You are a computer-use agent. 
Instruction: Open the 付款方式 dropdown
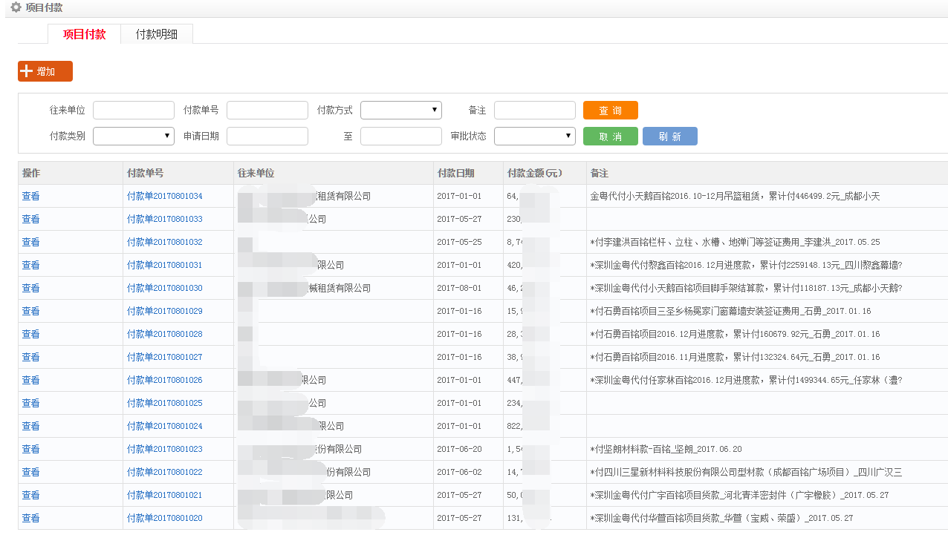tap(400, 111)
